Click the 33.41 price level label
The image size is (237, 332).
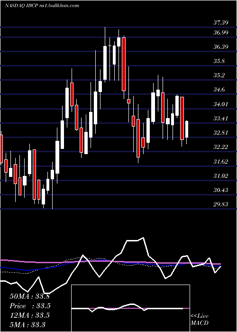click(220, 118)
